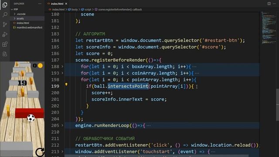The width and height of the screenshot is (279, 157).
Task: Open Explorer panel more actions menu
Action: pyautogui.click(x=40, y=4)
